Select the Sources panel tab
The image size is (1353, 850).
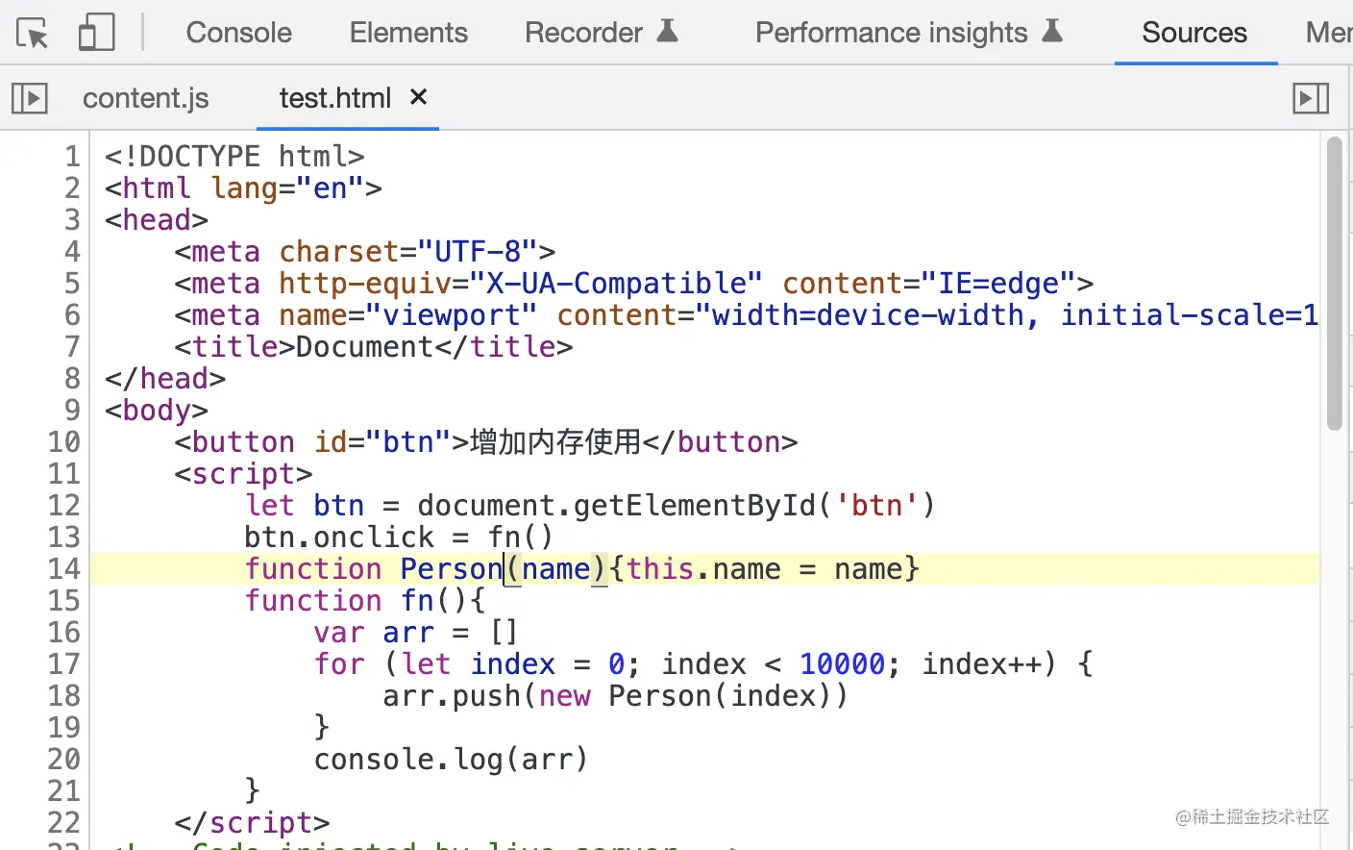[x=1194, y=33]
